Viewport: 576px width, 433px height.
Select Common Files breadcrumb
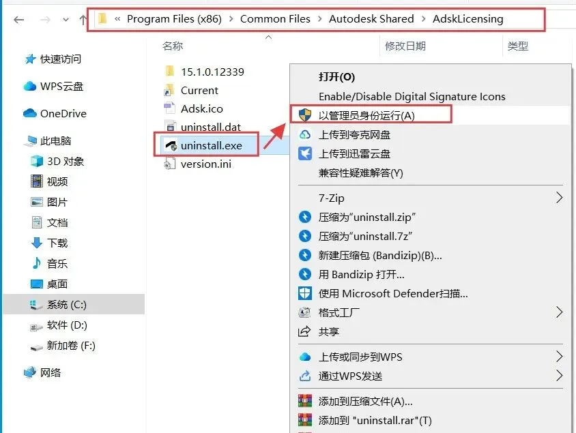click(275, 18)
